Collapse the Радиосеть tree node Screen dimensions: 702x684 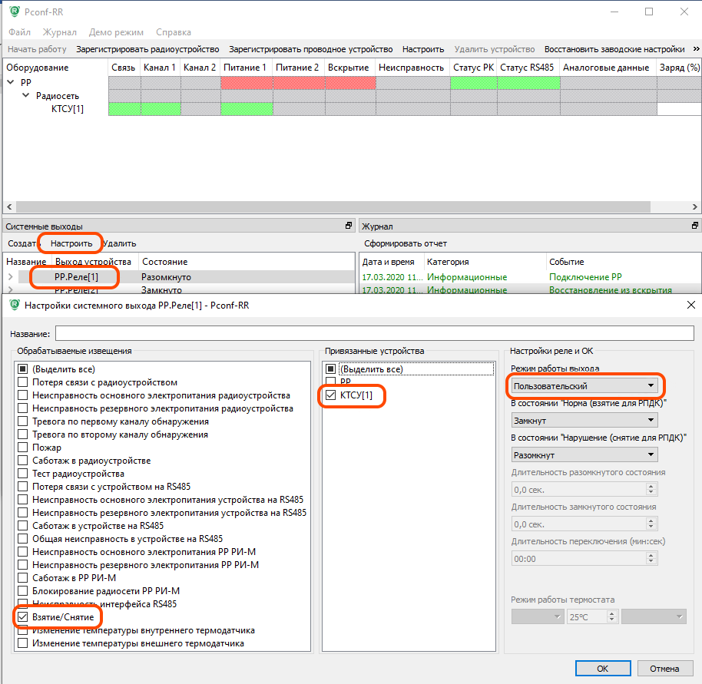pyautogui.click(x=26, y=96)
